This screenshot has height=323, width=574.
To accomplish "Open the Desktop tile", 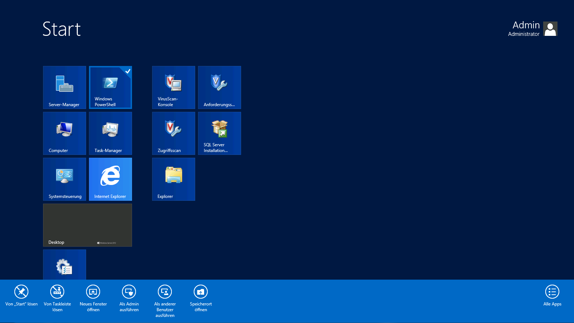I will 88,225.
